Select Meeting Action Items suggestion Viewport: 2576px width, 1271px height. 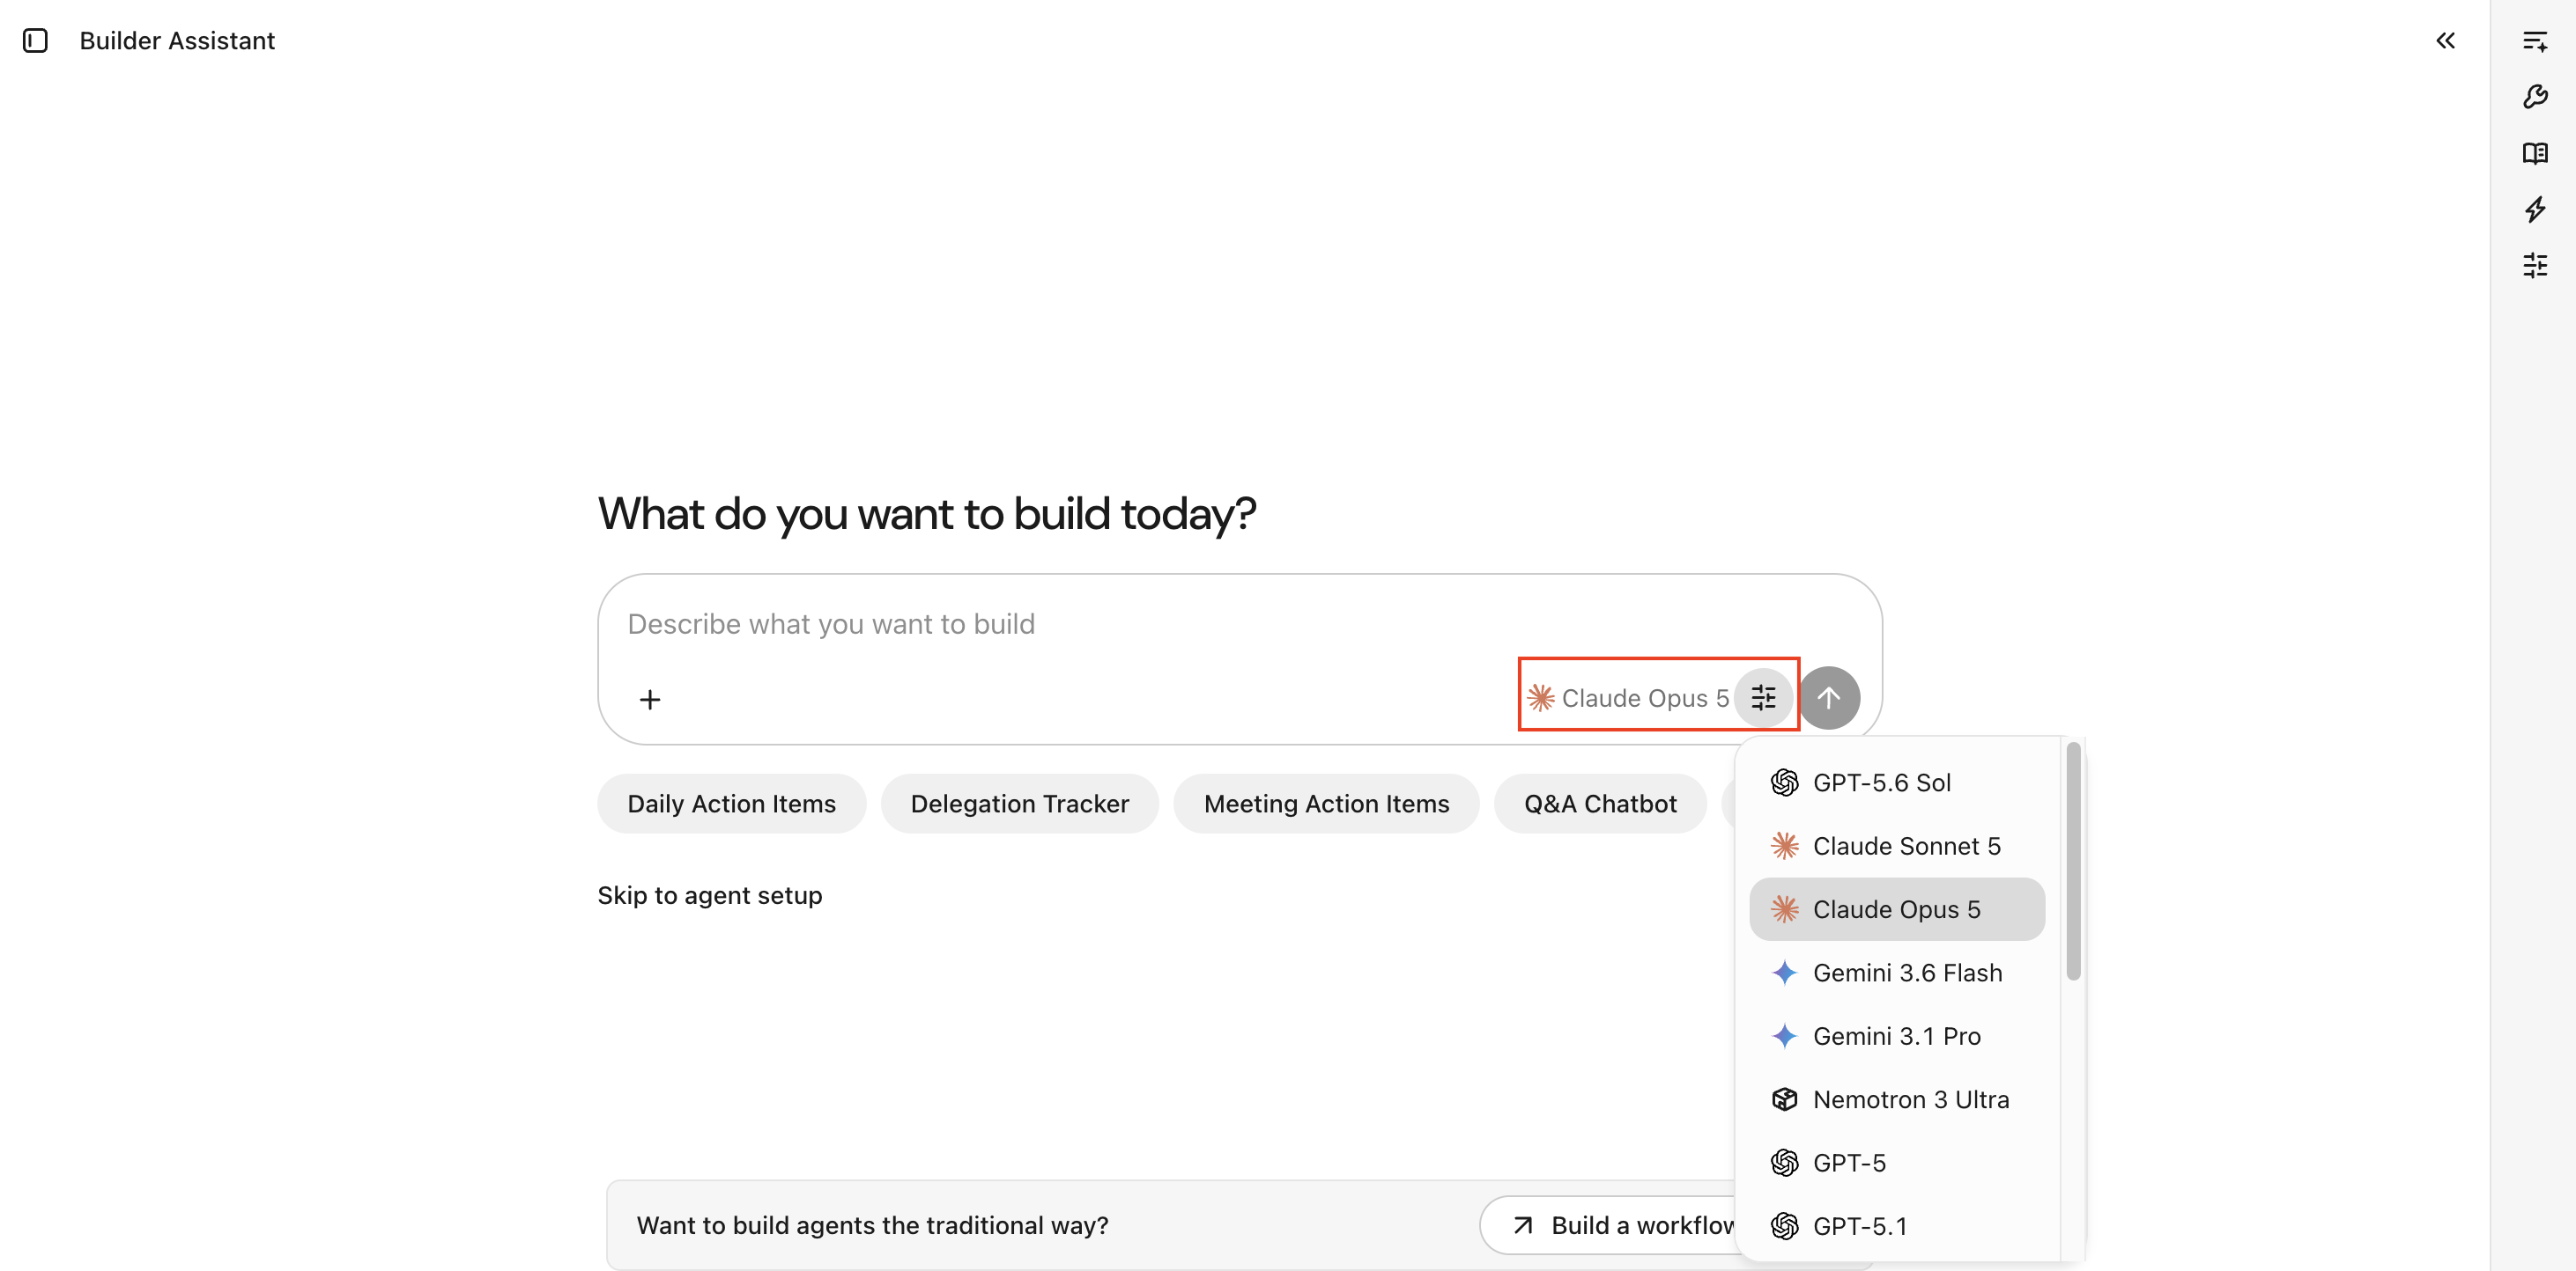(x=1326, y=804)
